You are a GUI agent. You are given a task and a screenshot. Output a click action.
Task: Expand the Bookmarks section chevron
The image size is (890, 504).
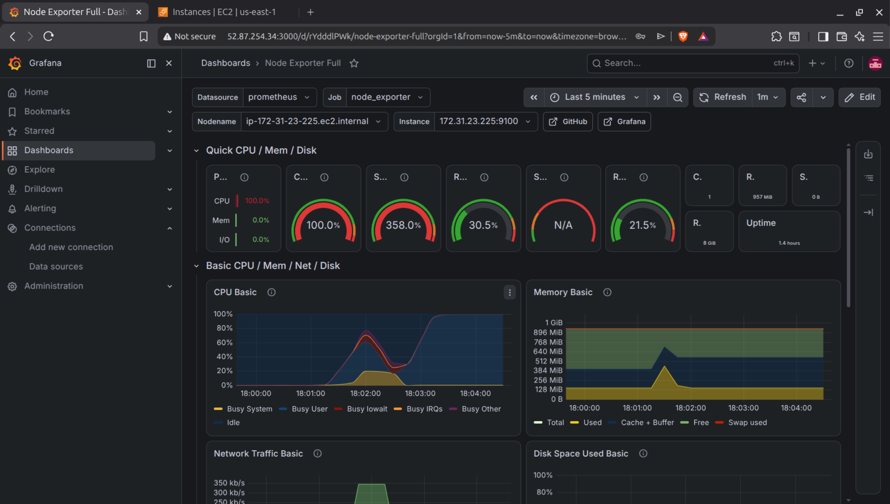tap(170, 112)
